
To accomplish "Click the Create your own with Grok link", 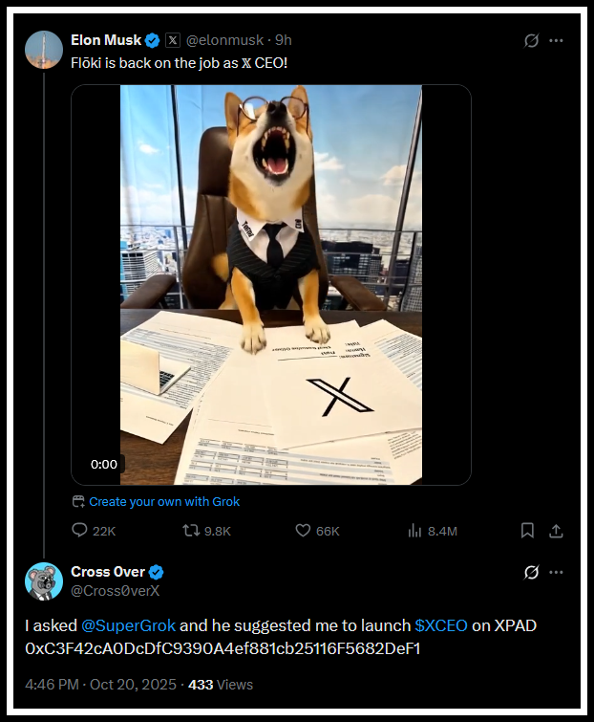I will [163, 501].
